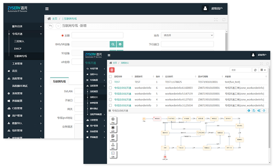Check the checkbox for the TEST row

point(110,82)
